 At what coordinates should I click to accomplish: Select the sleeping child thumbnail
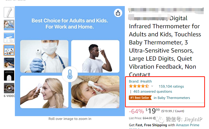pyautogui.click(x=9, y=63)
